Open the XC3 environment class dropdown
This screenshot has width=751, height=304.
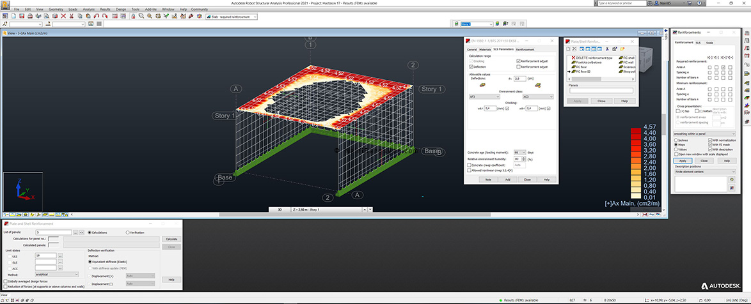pos(538,96)
